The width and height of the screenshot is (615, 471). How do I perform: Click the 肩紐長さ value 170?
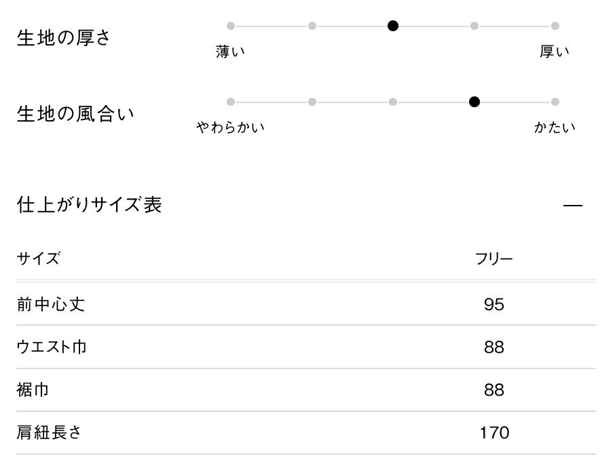[494, 432]
